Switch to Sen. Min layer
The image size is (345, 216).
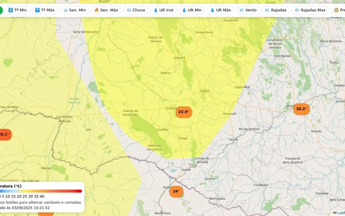pos(75,10)
